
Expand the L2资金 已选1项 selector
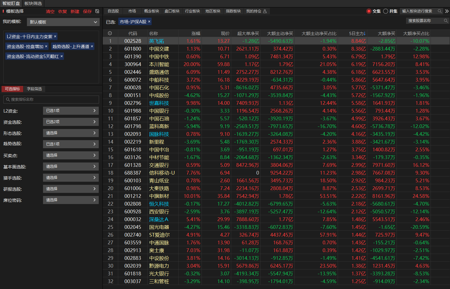point(71,111)
